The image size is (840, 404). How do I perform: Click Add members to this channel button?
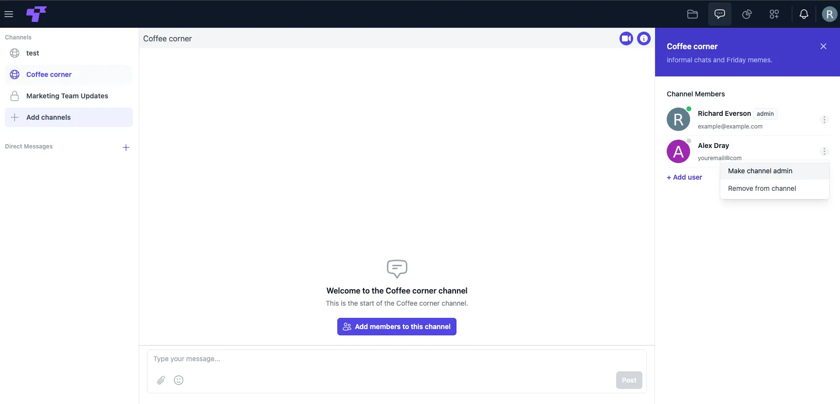pyautogui.click(x=397, y=327)
